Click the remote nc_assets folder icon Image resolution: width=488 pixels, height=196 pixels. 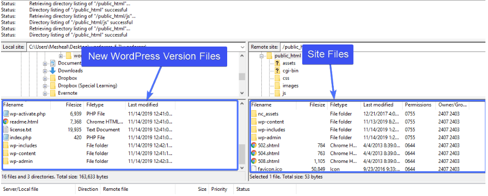(x=254, y=114)
